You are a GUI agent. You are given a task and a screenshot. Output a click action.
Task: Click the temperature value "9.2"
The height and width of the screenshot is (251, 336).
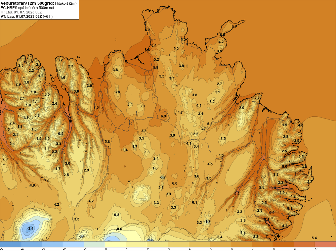[237, 194]
